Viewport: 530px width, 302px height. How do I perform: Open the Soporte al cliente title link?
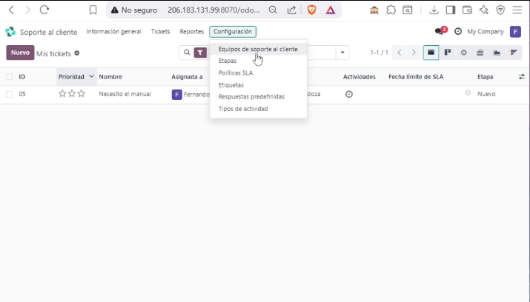click(48, 32)
